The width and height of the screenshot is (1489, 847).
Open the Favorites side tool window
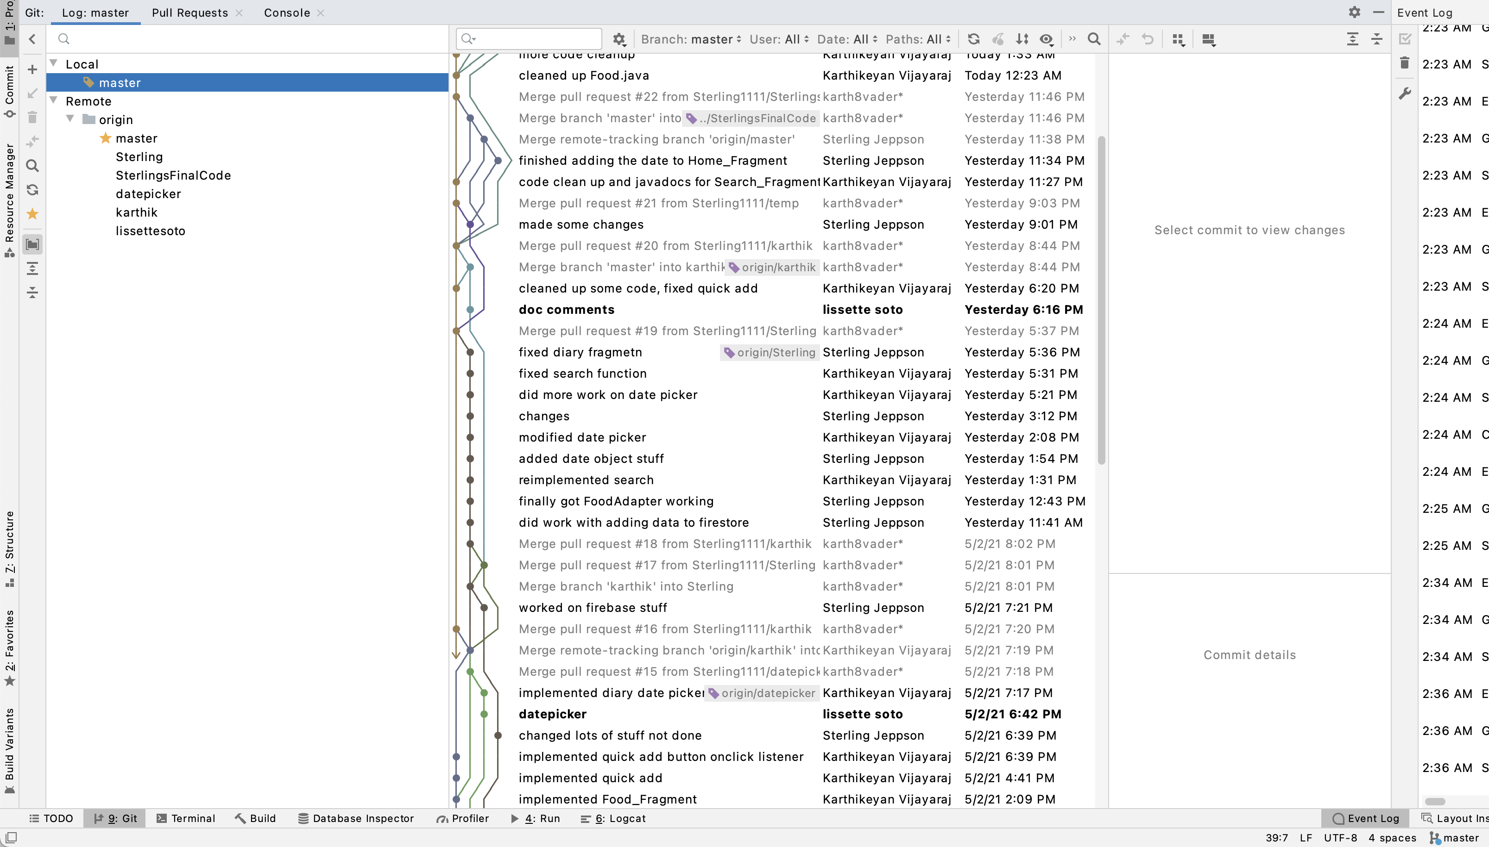tap(9, 648)
